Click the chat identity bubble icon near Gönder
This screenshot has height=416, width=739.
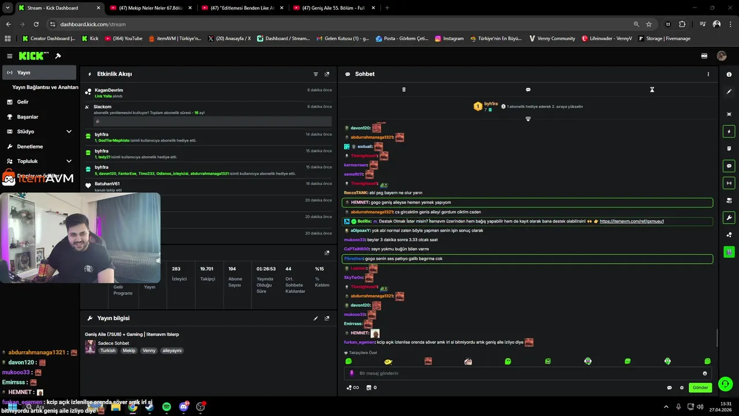point(670,388)
